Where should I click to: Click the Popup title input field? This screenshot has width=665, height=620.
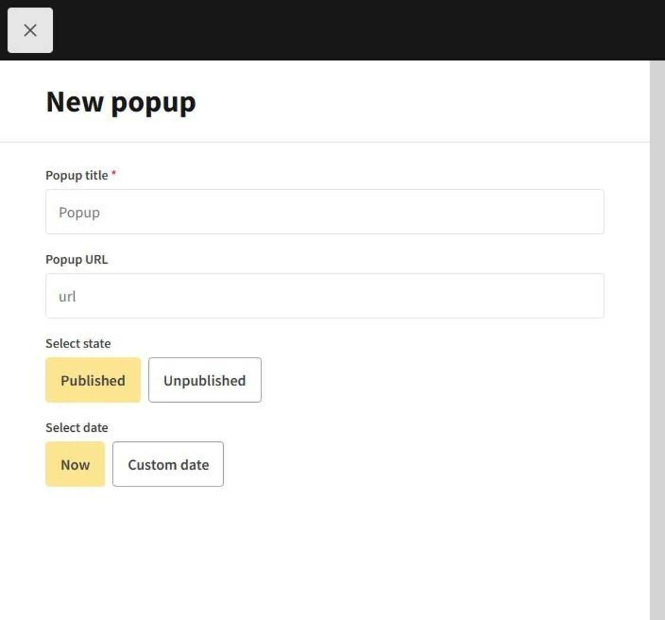[x=324, y=212]
